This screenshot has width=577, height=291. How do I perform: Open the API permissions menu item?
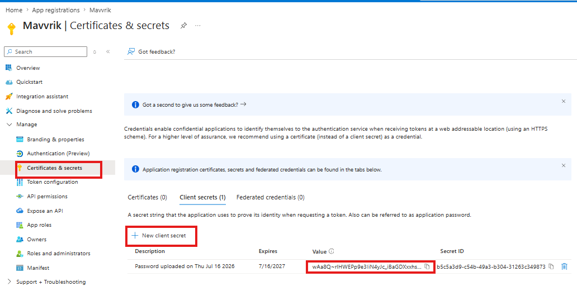[47, 196]
